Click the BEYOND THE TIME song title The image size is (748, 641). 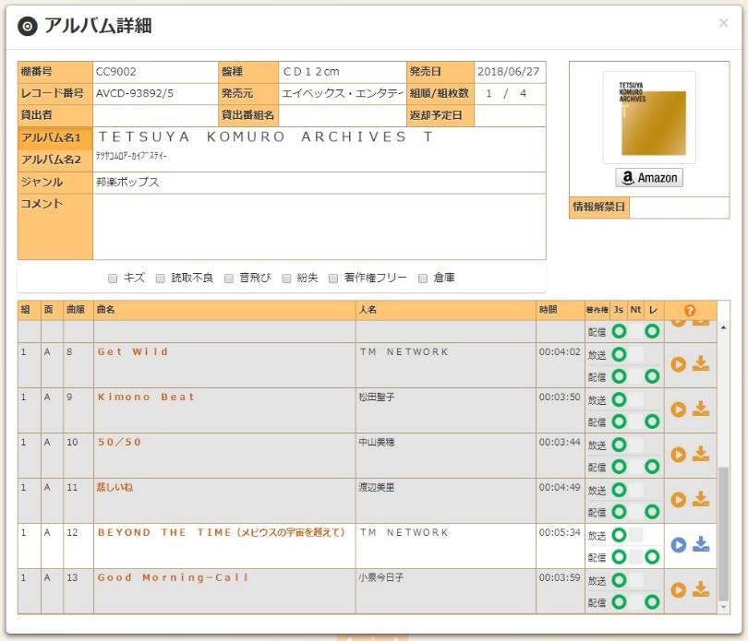click(221, 532)
